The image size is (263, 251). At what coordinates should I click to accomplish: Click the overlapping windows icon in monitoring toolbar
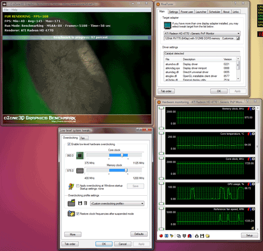pos(179,236)
